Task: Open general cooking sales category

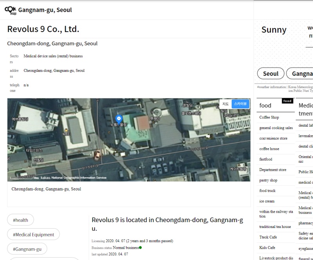Action: (276, 128)
